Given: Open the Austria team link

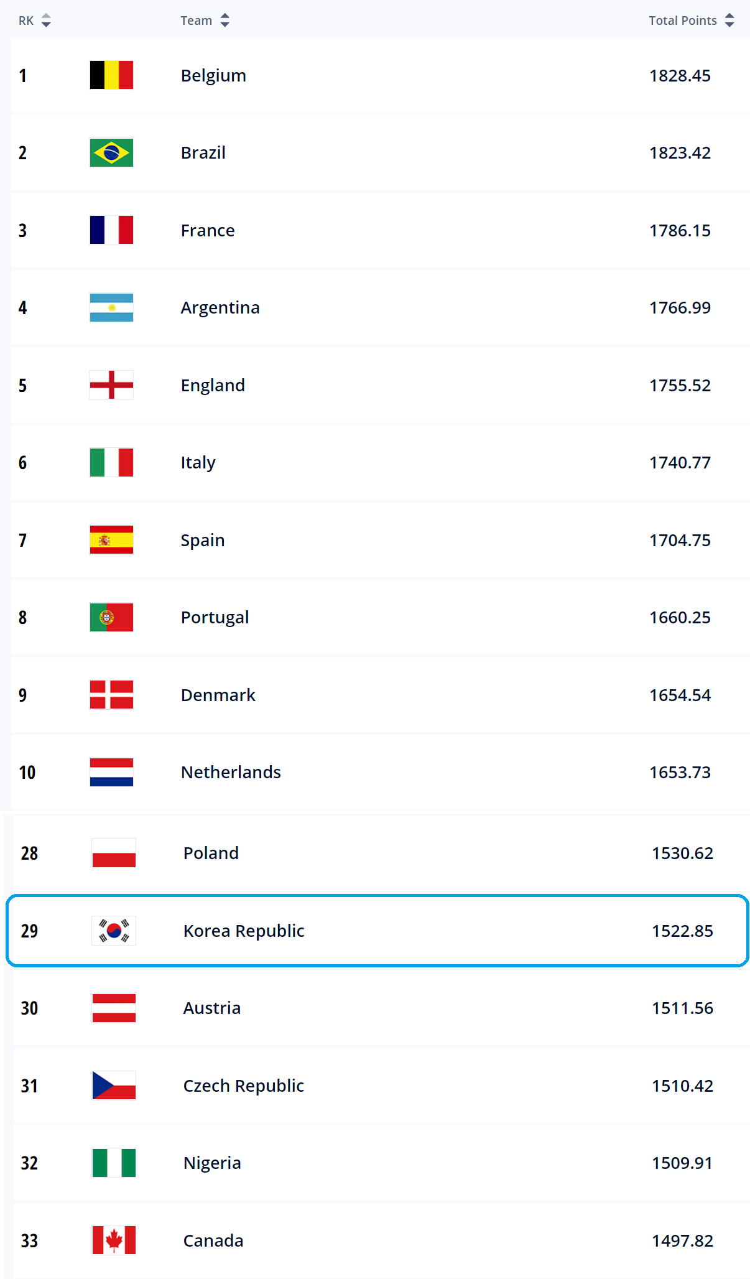Looking at the screenshot, I should tap(211, 1008).
